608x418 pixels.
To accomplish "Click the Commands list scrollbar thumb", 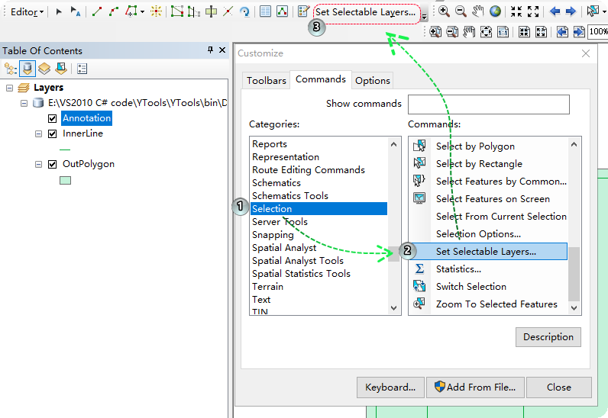I will point(574,274).
